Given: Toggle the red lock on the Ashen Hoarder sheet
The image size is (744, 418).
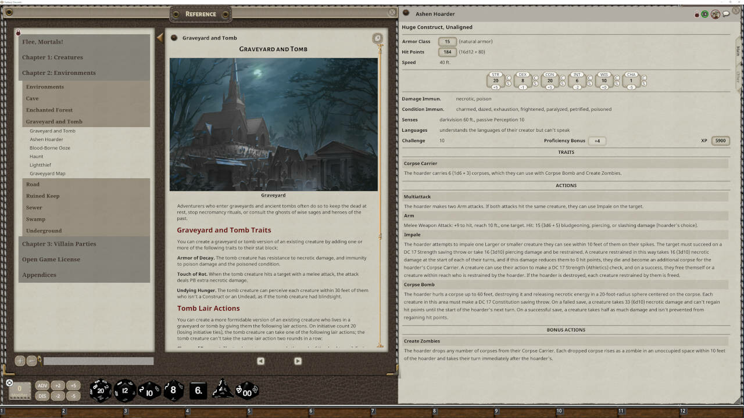Looking at the screenshot, I should [696, 14].
